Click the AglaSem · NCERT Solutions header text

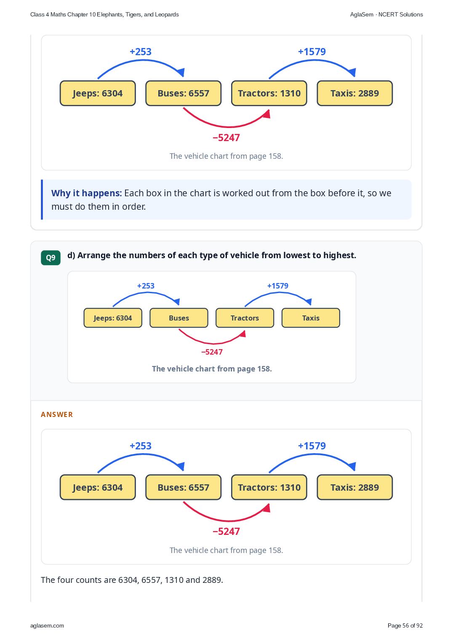tap(386, 14)
